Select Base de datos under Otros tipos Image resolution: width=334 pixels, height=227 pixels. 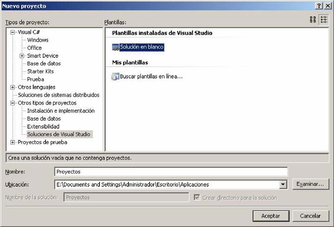[44, 119]
